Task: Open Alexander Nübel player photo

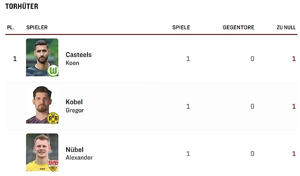Action: [x=42, y=152]
